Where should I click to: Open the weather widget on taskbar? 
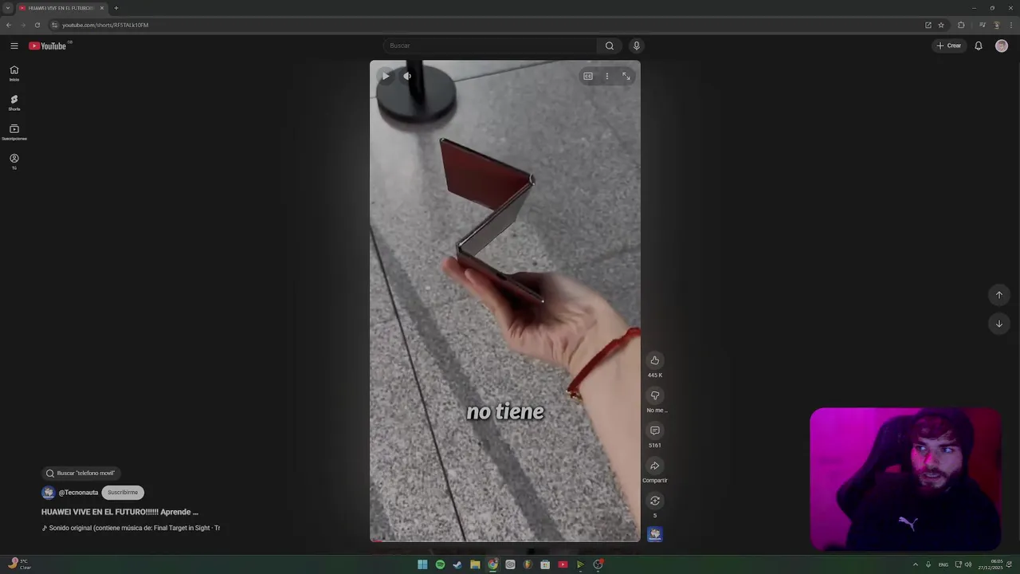click(x=18, y=564)
